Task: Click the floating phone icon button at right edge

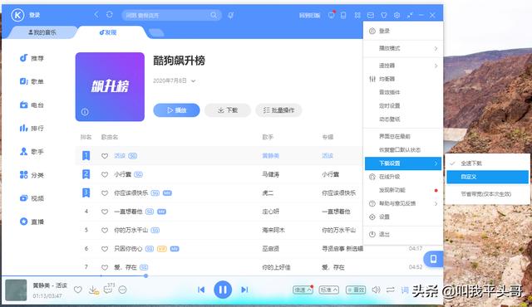Action: tap(433, 259)
